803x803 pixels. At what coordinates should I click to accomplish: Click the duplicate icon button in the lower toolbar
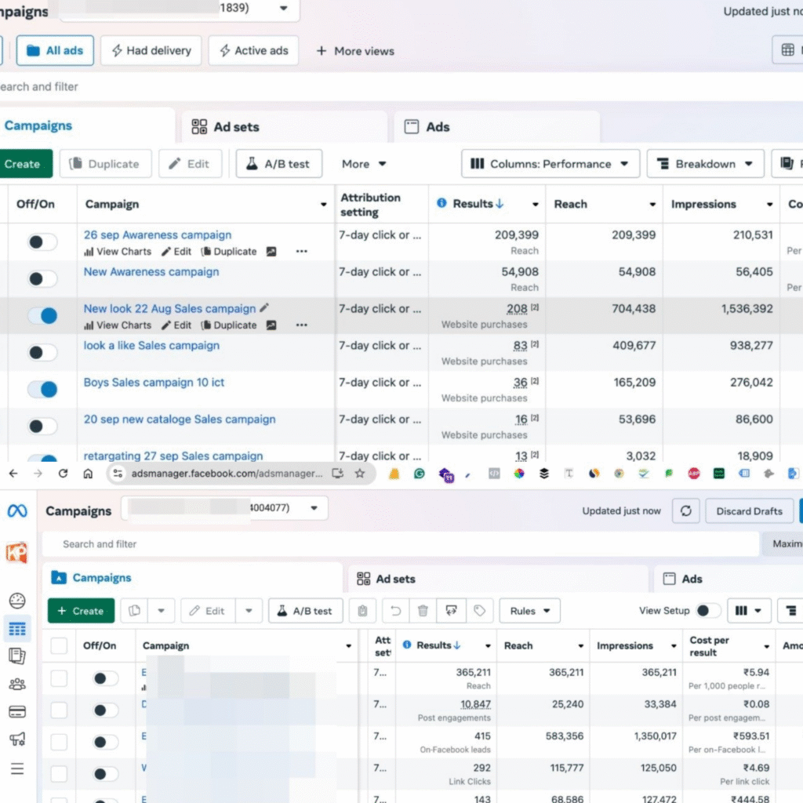point(135,610)
